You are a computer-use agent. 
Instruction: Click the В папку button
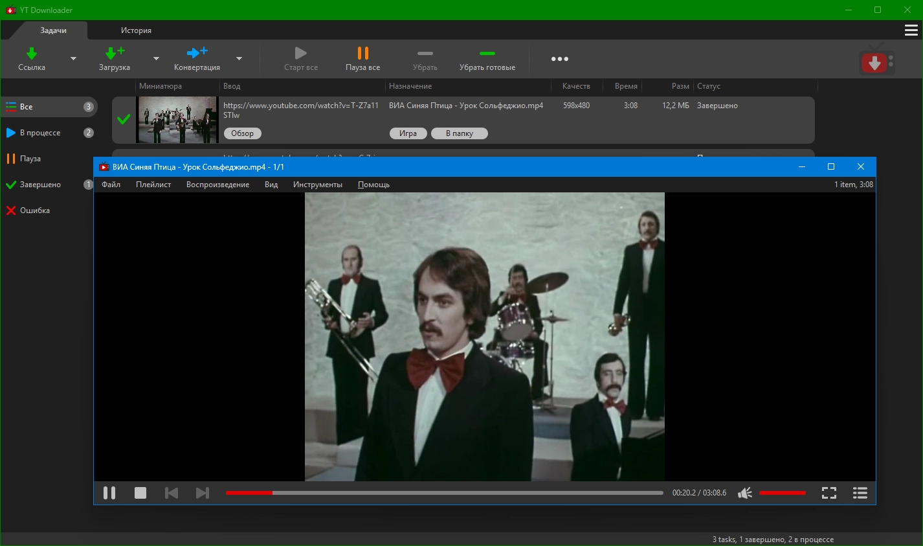pyautogui.click(x=460, y=133)
